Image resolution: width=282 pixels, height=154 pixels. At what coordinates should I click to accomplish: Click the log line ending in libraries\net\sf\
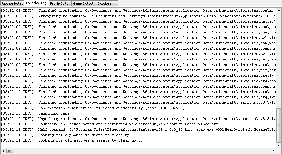click(x=138, y=21)
